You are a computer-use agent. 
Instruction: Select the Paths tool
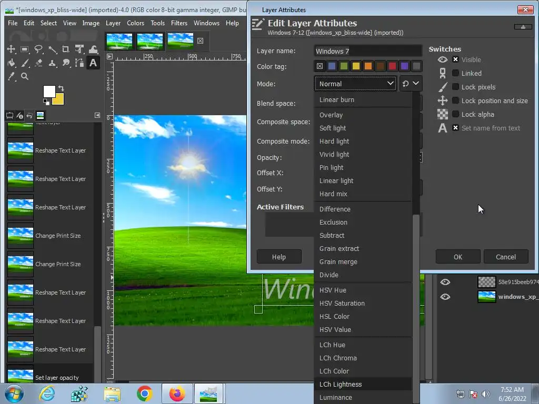79,63
